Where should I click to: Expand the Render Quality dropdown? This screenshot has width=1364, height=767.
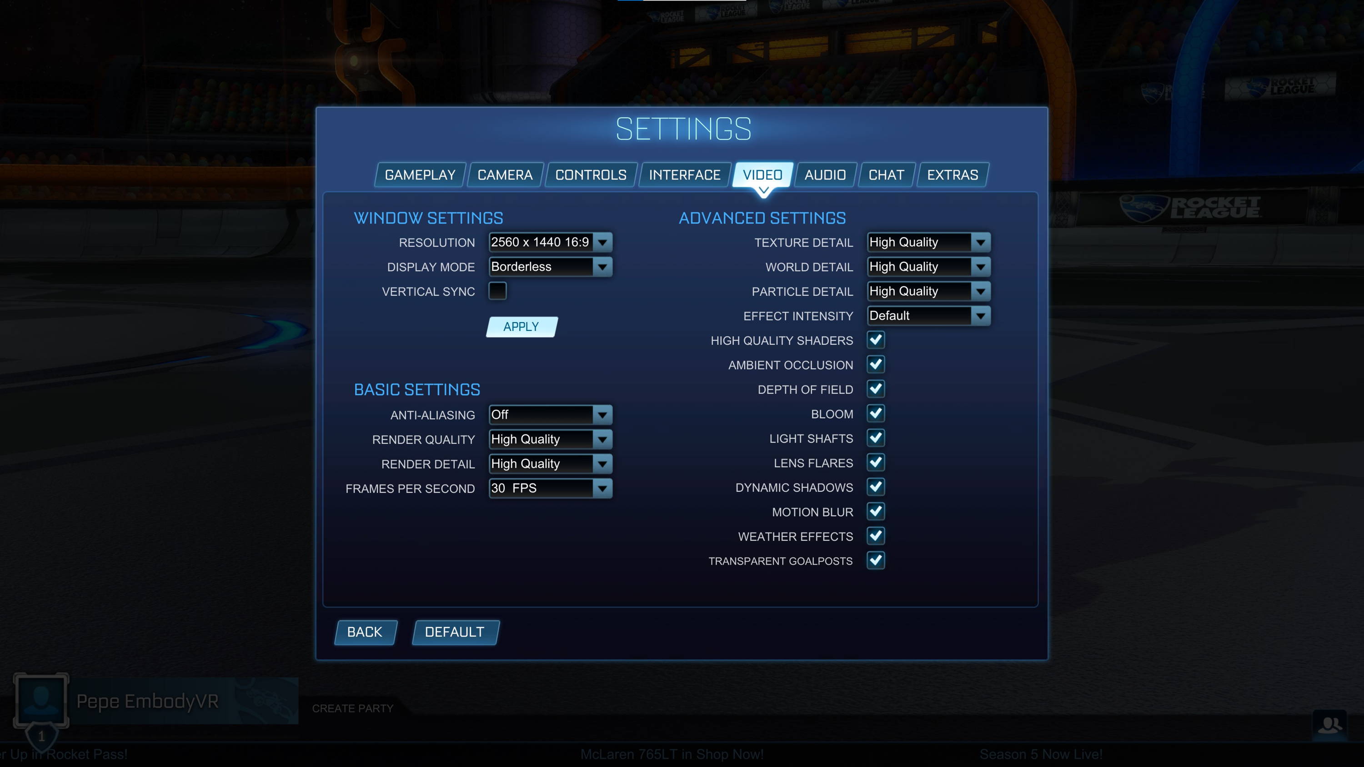[x=602, y=438]
